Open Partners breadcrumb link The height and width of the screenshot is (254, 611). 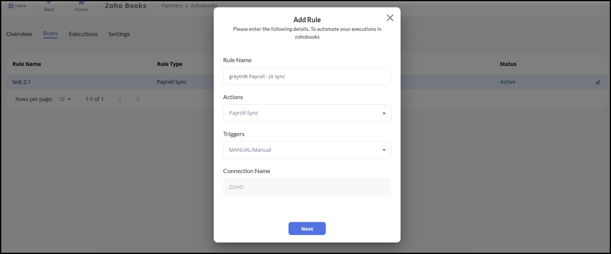point(172,6)
